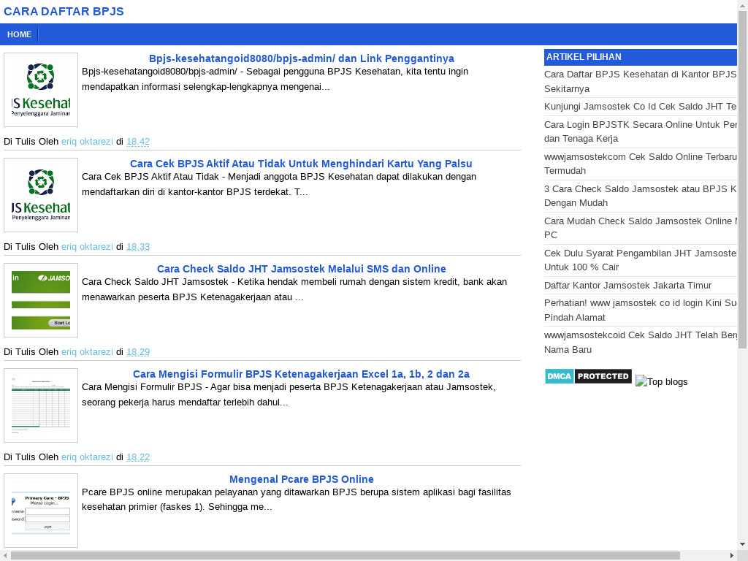Click the 18.22 post timestamp
748x561 pixels.
tap(138, 457)
